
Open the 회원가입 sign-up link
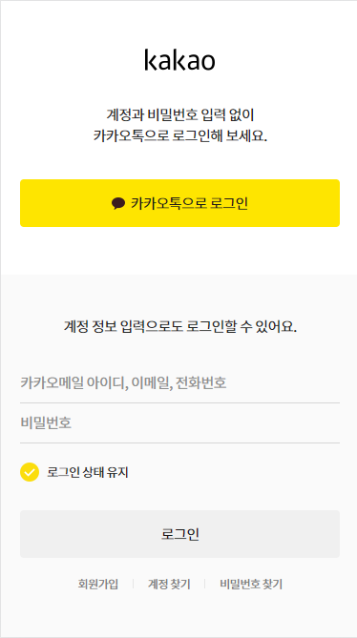[x=98, y=585]
